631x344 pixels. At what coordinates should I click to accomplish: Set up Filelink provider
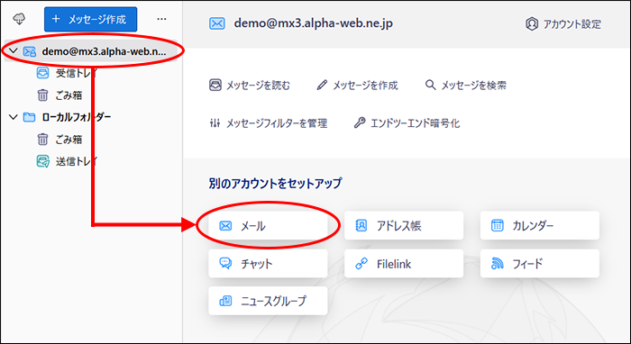404,264
